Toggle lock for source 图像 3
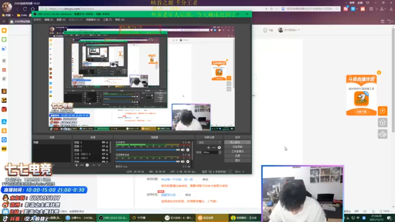 click(107, 146)
